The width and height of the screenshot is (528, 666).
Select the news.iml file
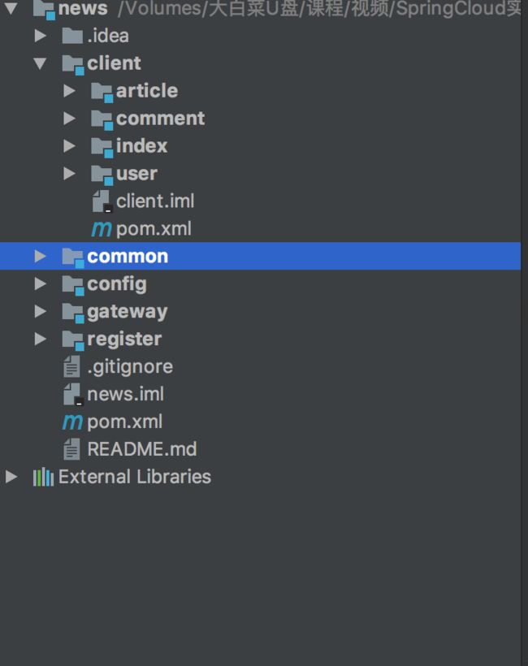(x=125, y=394)
